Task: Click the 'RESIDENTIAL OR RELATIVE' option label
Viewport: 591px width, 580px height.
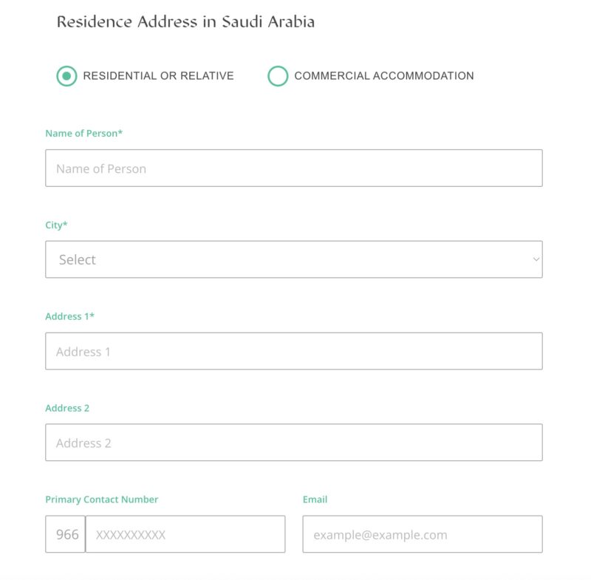Action: pyautogui.click(x=158, y=76)
